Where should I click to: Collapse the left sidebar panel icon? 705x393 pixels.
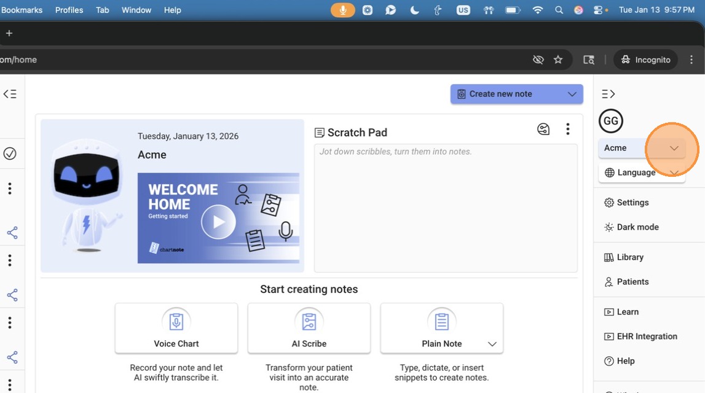pyautogui.click(x=10, y=94)
